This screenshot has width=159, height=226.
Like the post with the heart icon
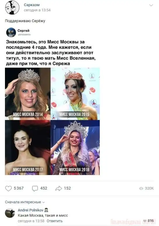point(8,188)
